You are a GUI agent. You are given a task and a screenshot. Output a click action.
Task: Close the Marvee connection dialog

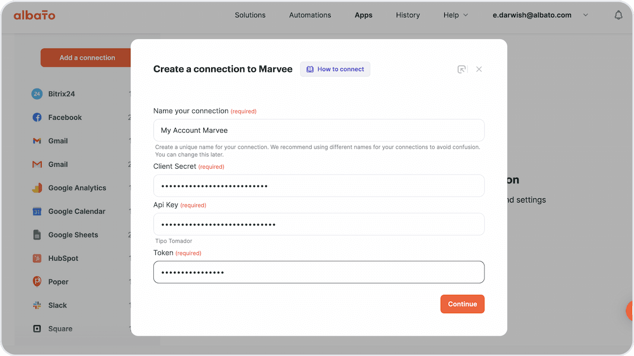click(479, 69)
